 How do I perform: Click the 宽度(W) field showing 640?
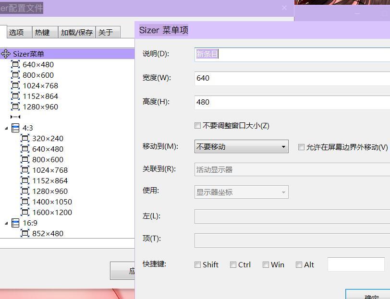click(292, 79)
